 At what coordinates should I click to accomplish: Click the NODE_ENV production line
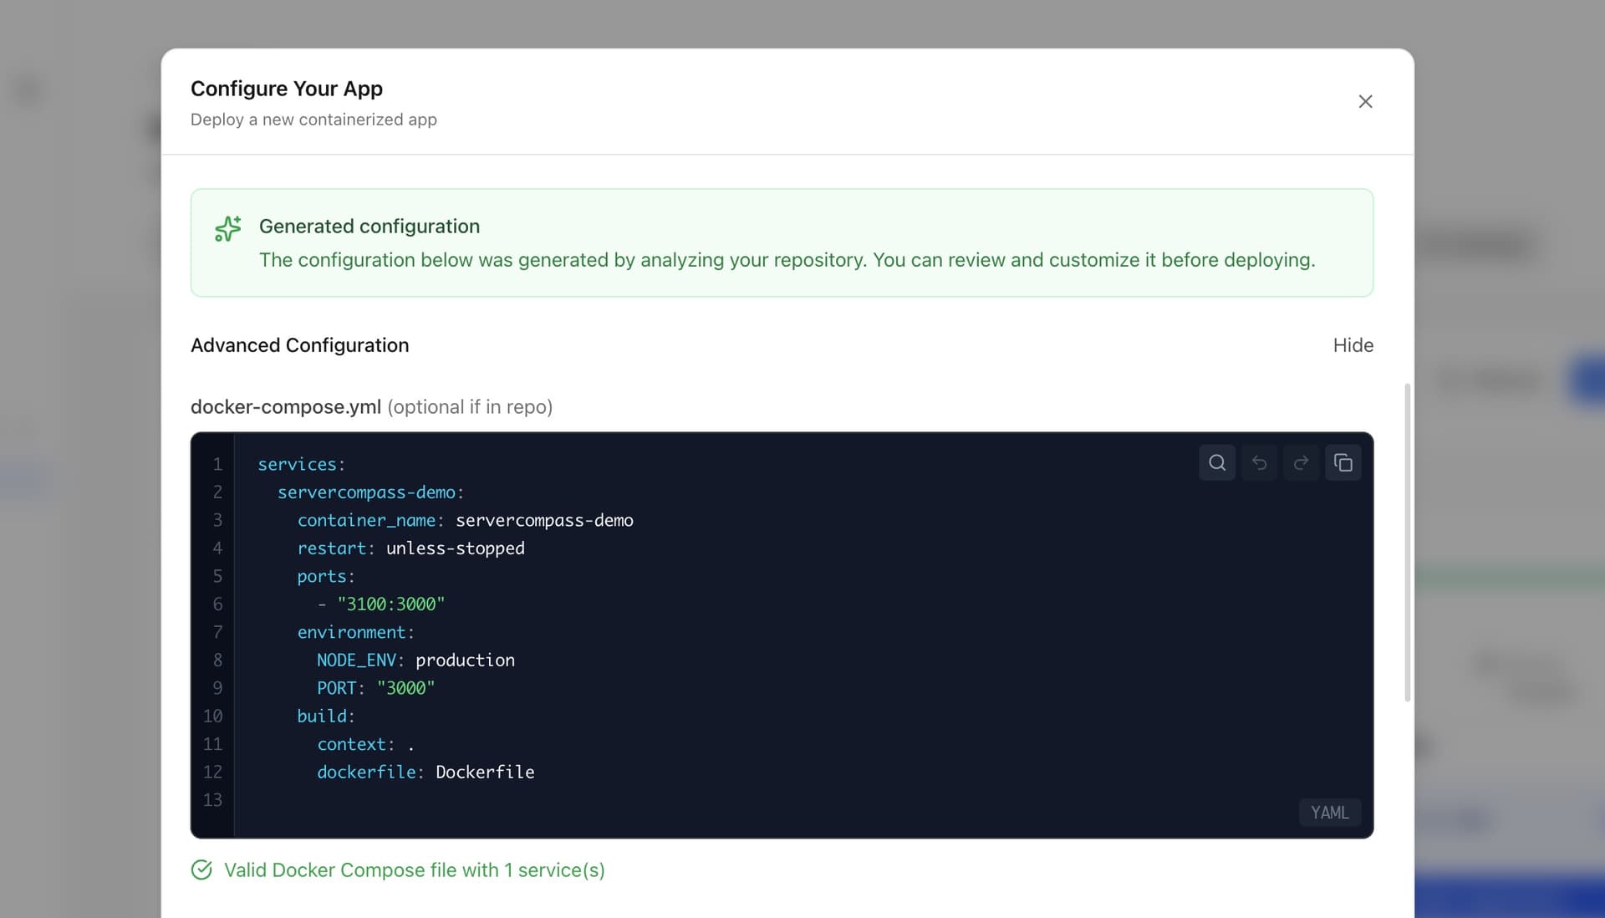(x=415, y=660)
